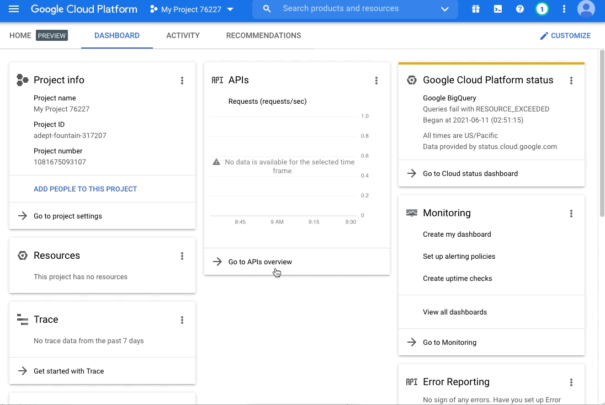Click the PREVIEW badge
Image resolution: width=605 pixels, height=405 pixels.
pyautogui.click(x=52, y=35)
